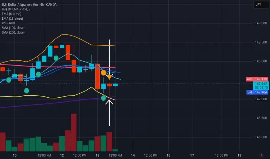
Task: Select the EMA (18, close) indicator legend
Action: click(12, 19)
